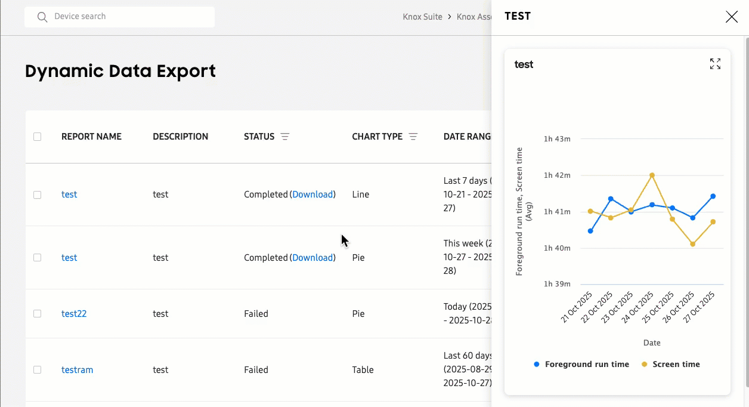The image size is (749, 407).
Task: Click inside the Device search field
Action: (119, 17)
